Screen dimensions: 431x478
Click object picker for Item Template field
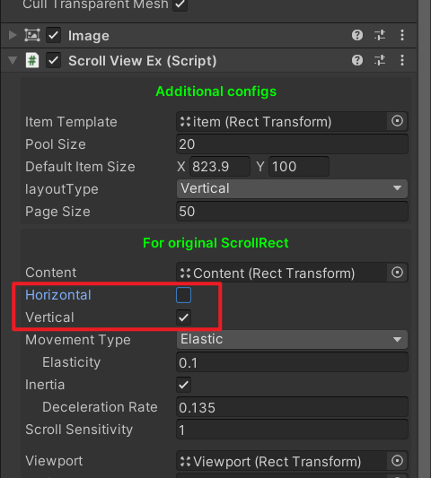(x=397, y=121)
